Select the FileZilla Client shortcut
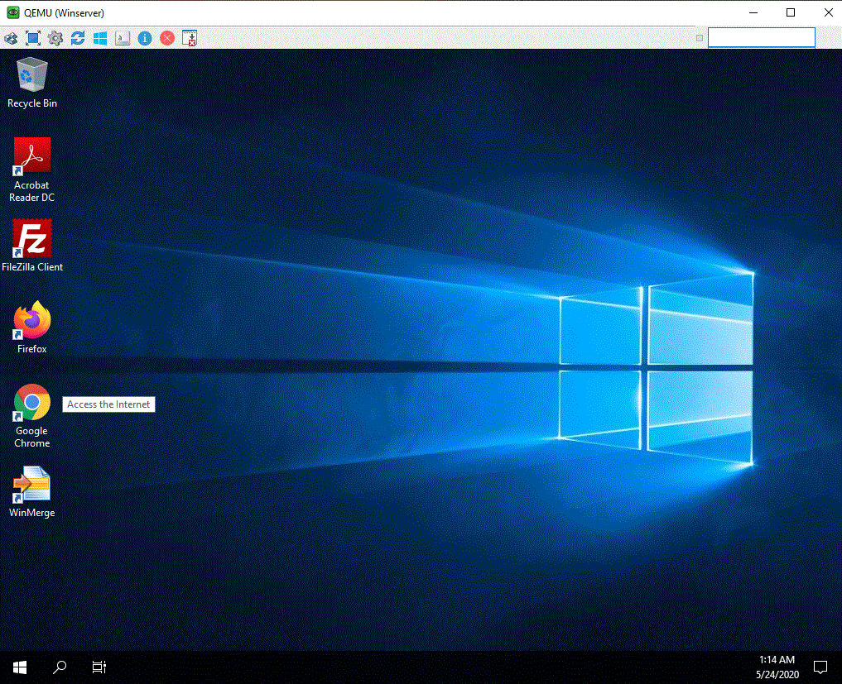 (x=31, y=246)
